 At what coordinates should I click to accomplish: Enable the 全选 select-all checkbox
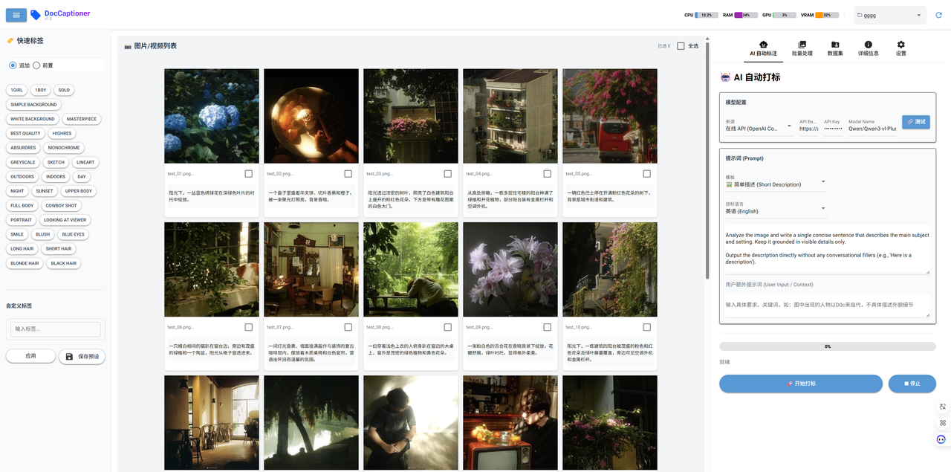680,45
